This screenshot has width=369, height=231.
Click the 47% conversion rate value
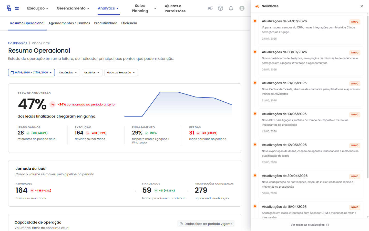point(32,104)
